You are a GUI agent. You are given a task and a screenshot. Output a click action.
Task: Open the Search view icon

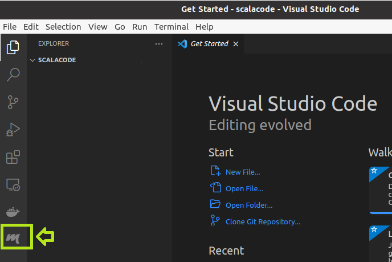tap(13, 75)
